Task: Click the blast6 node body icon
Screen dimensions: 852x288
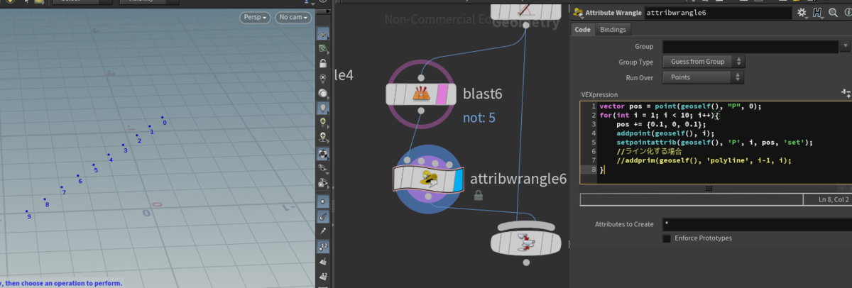Action: point(421,94)
